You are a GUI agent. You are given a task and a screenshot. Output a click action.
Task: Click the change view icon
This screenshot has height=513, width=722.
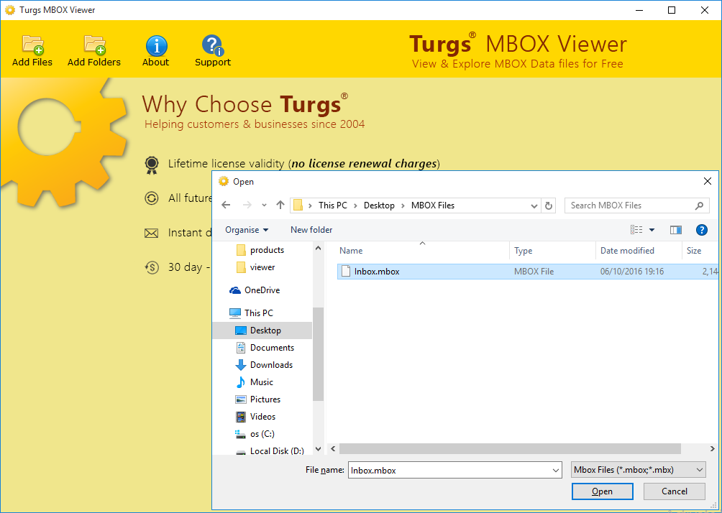point(636,230)
